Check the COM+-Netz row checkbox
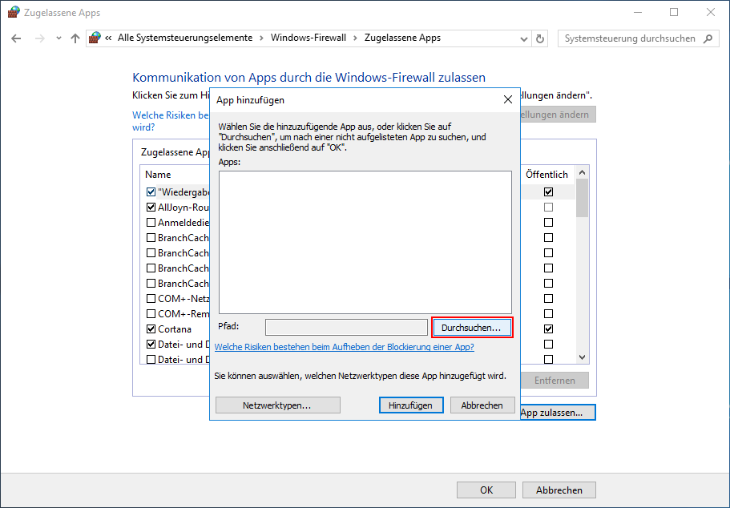The image size is (730, 508). pos(151,298)
